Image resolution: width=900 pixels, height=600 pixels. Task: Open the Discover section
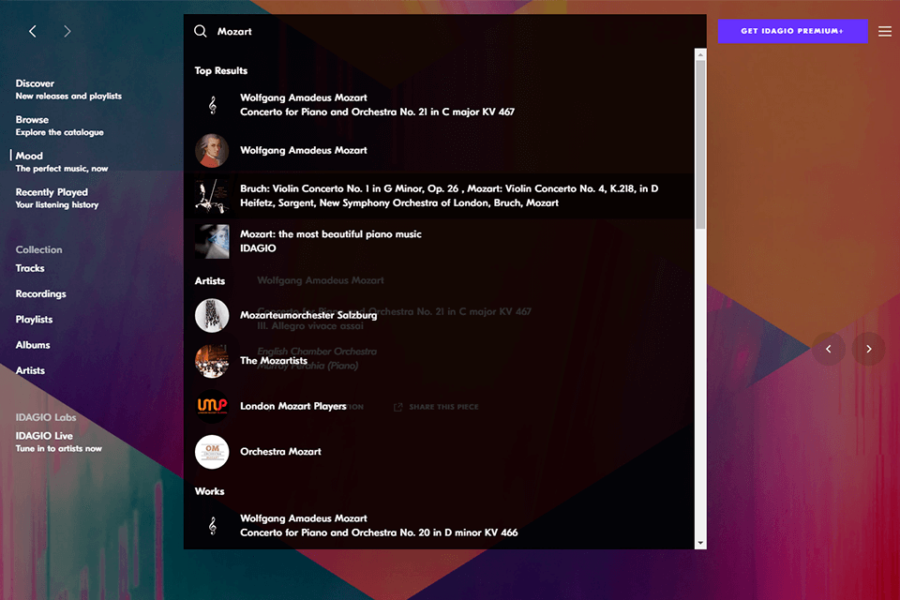point(41,82)
